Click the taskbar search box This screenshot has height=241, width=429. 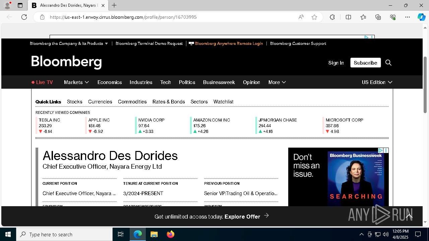[x=64, y=234]
